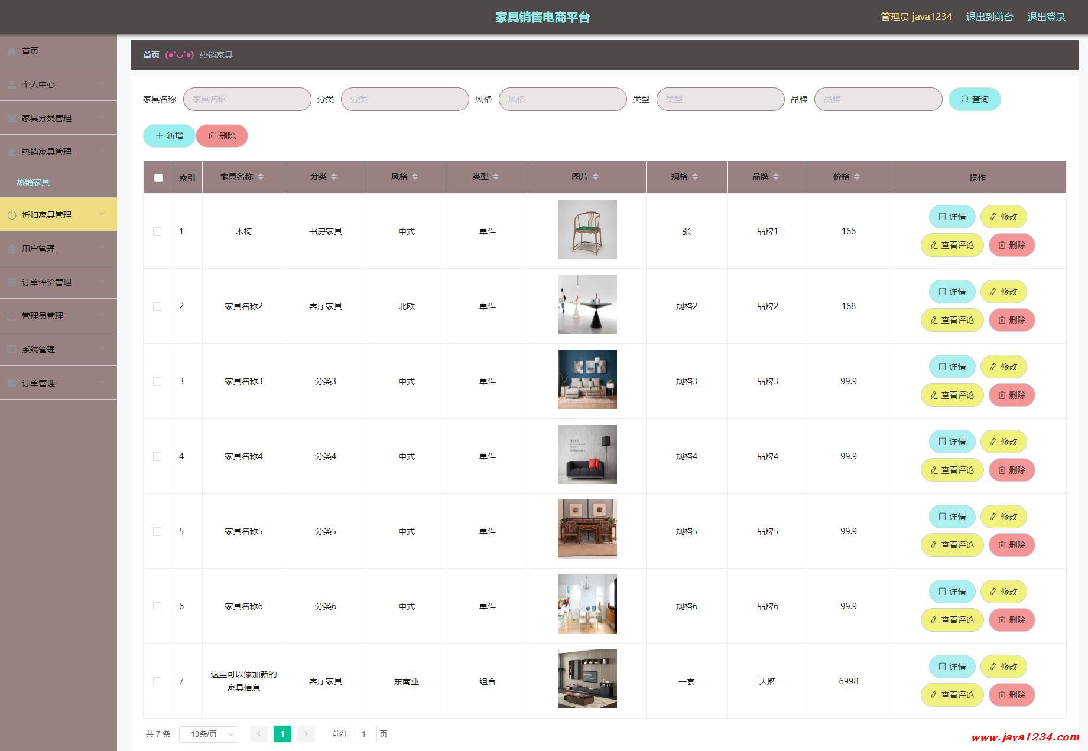
Task: Click 修改 for 家具名称5 row
Action: (1003, 517)
